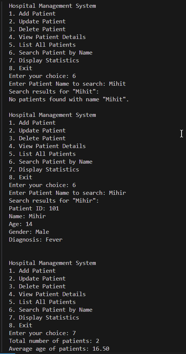Click the 'Name: Mihir' output line
Viewport: 186px width, 354px height.
(x=27, y=216)
